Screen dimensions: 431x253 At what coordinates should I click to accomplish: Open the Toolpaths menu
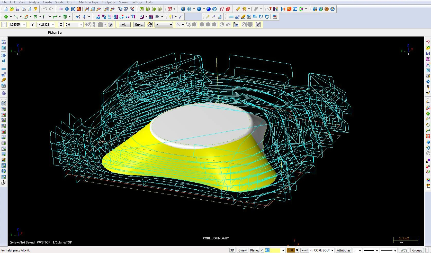(x=109, y=2)
